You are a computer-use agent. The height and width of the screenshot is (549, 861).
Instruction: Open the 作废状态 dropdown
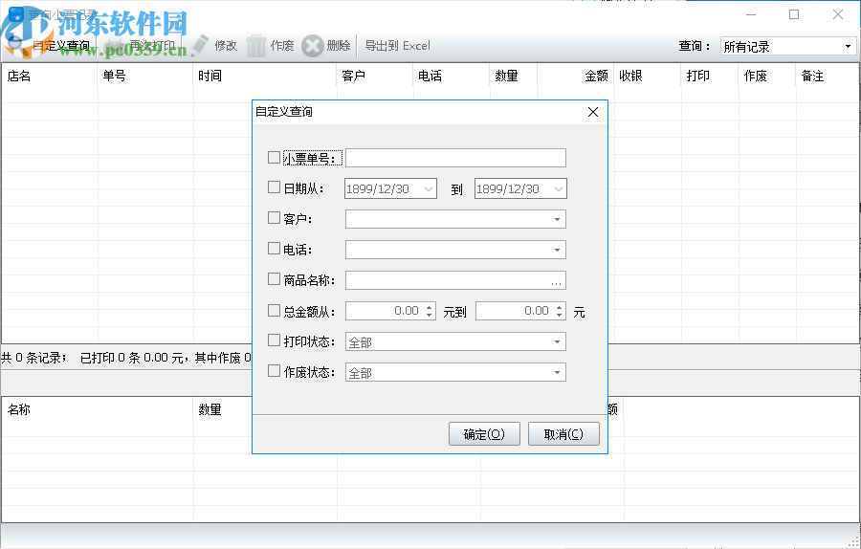(557, 373)
